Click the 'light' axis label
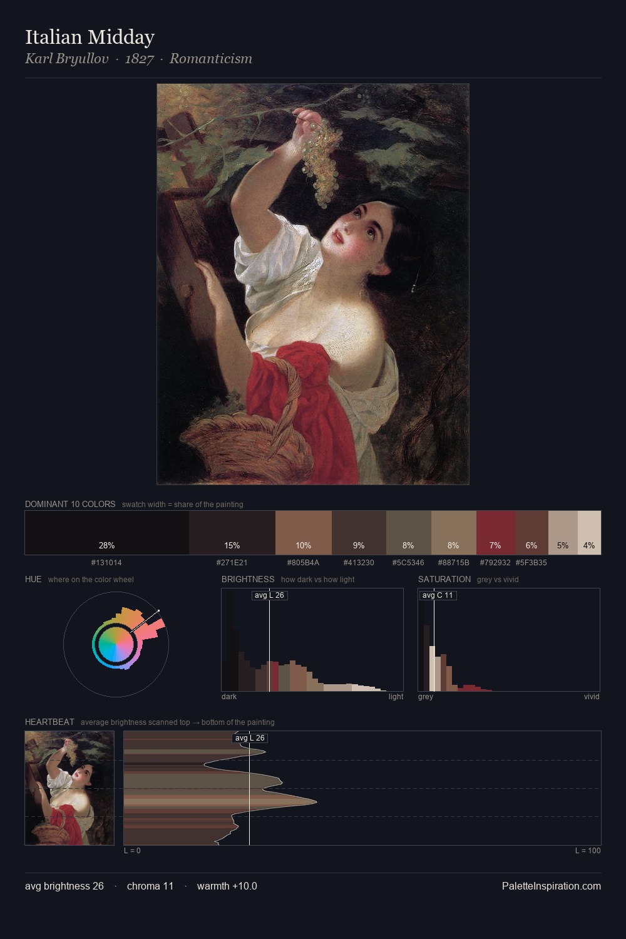The image size is (626, 939). coord(396,697)
